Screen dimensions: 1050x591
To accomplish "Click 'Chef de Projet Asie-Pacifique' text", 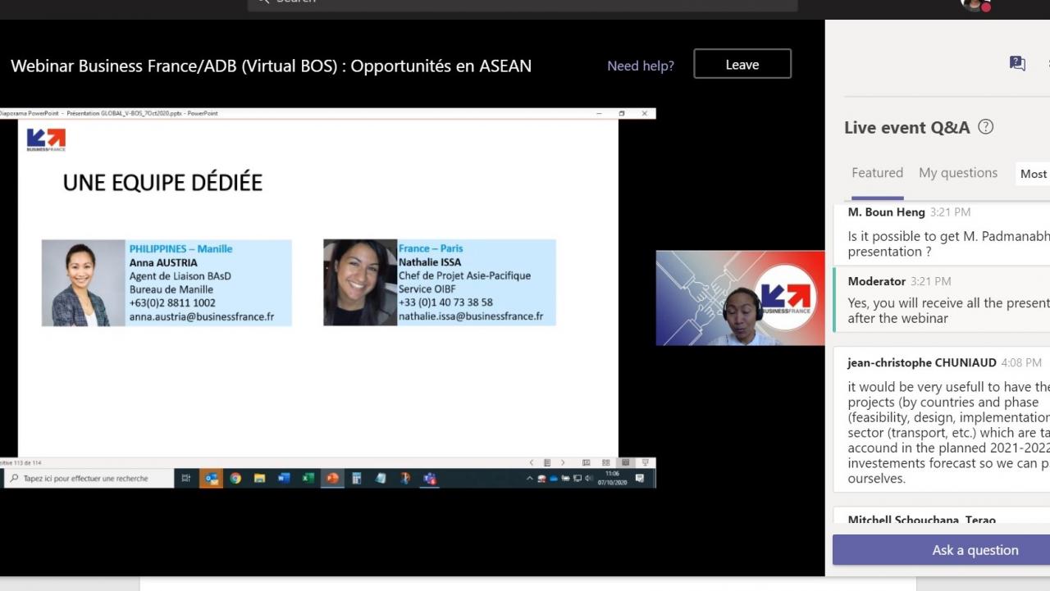I will 464,275.
